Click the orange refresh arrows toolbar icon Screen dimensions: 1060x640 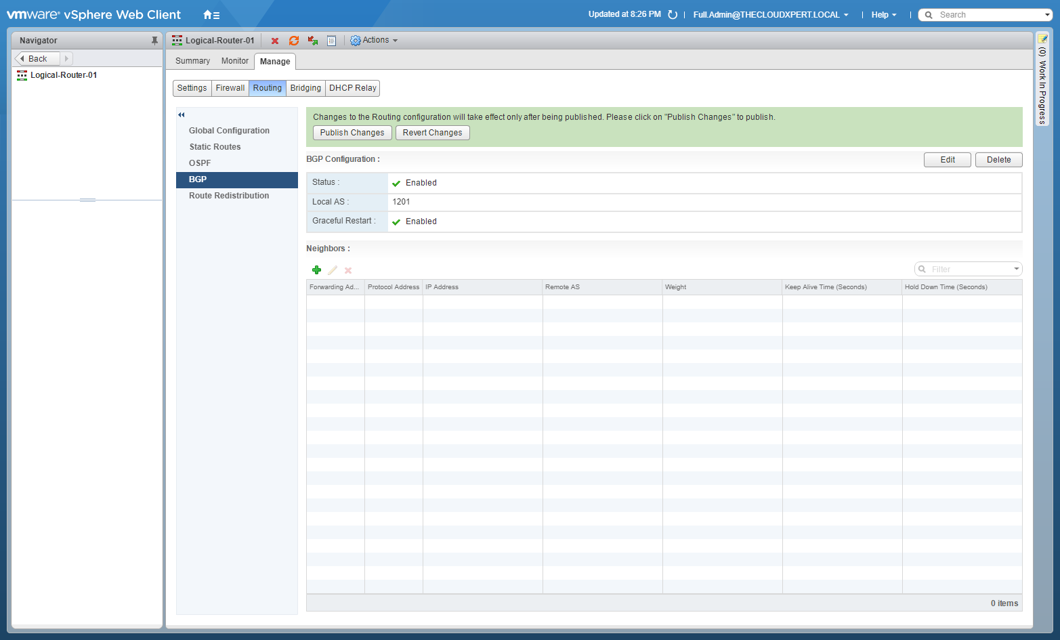coord(294,41)
